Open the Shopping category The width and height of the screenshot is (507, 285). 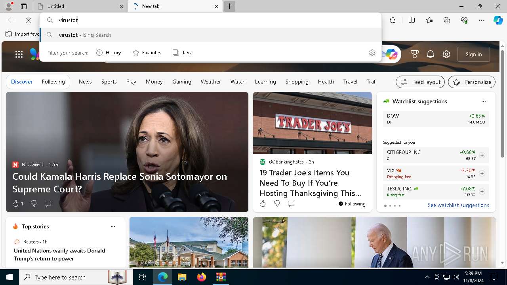coord(297,82)
